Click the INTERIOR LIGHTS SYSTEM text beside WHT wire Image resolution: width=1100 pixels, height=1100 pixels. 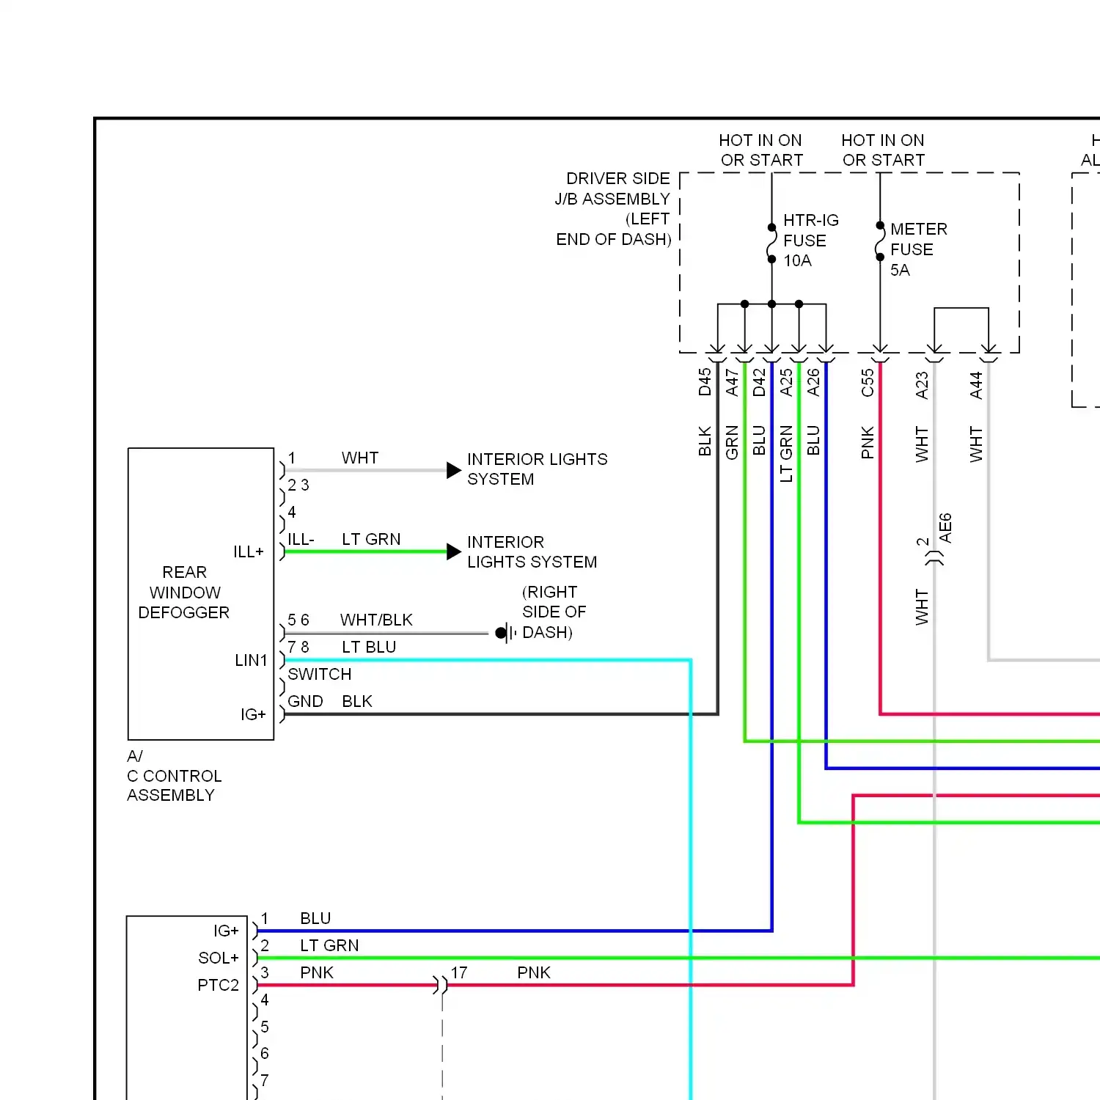pyautogui.click(x=537, y=469)
